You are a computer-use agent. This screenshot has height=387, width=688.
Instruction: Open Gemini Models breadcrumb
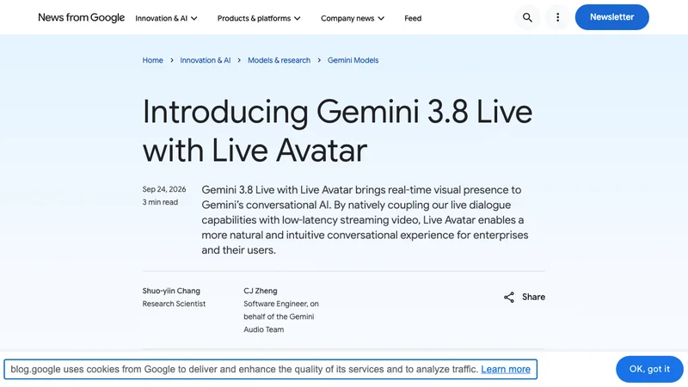(x=353, y=60)
